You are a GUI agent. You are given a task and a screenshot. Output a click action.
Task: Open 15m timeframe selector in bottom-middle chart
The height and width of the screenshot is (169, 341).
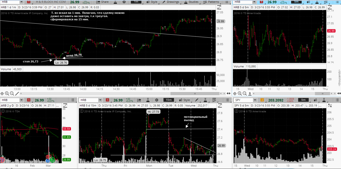coord(169,100)
